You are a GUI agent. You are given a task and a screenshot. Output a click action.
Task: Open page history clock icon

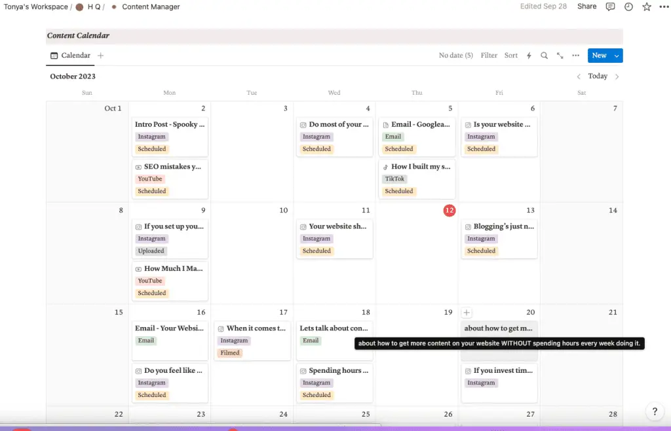628,7
